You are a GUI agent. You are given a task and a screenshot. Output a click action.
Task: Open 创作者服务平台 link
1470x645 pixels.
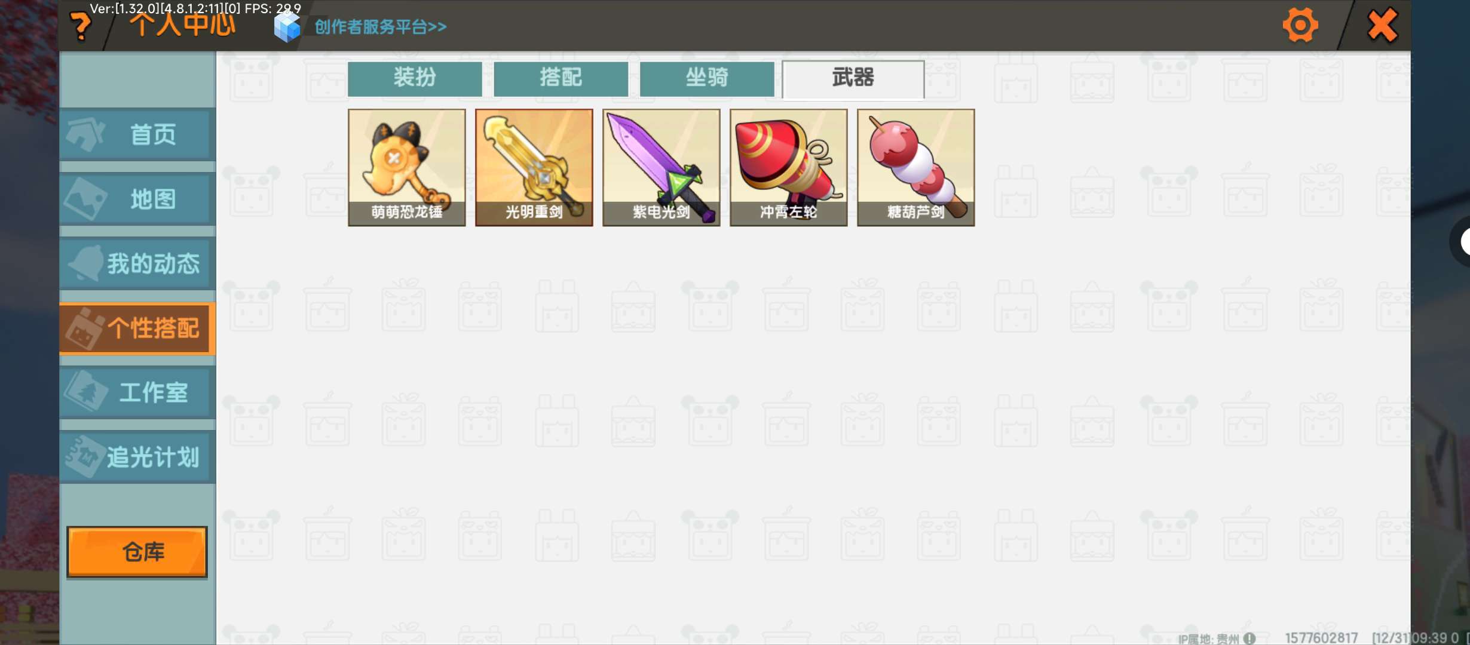[x=381, y=27]
